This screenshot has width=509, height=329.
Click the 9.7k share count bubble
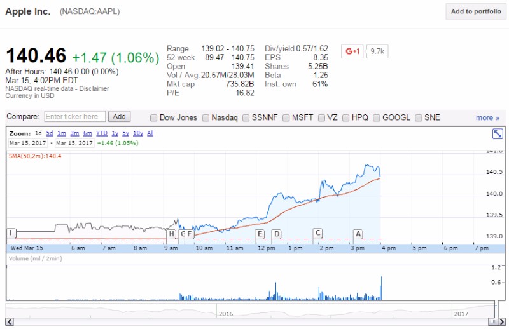pos(377,51)
